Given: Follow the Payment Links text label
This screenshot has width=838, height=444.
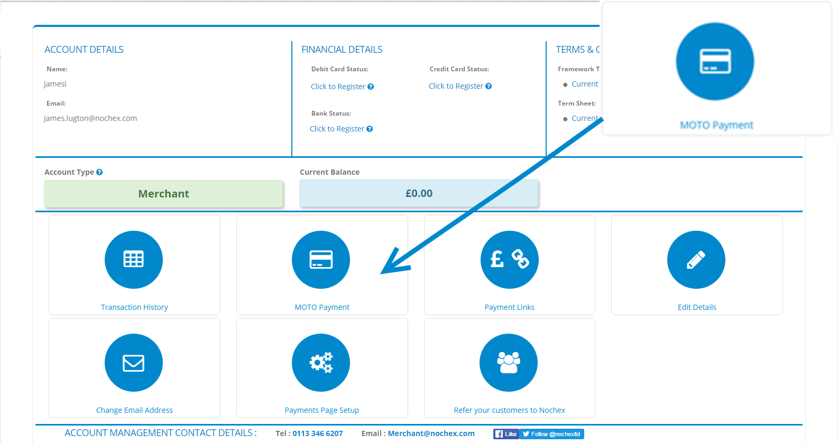Looking at the screenshot, I should tap(510, 307).
